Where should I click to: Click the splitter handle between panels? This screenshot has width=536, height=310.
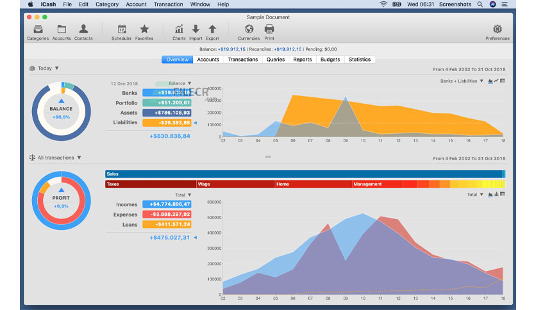click(268, 157)
